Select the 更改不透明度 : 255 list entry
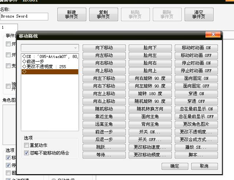234x180 pixels. point(50,66)
